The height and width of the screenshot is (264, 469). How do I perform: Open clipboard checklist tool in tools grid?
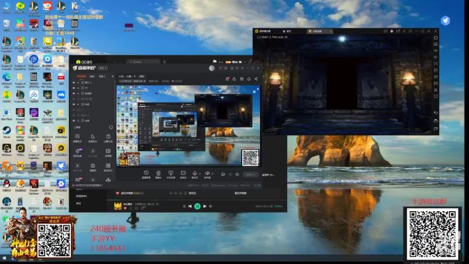click(x=108, y=138)
